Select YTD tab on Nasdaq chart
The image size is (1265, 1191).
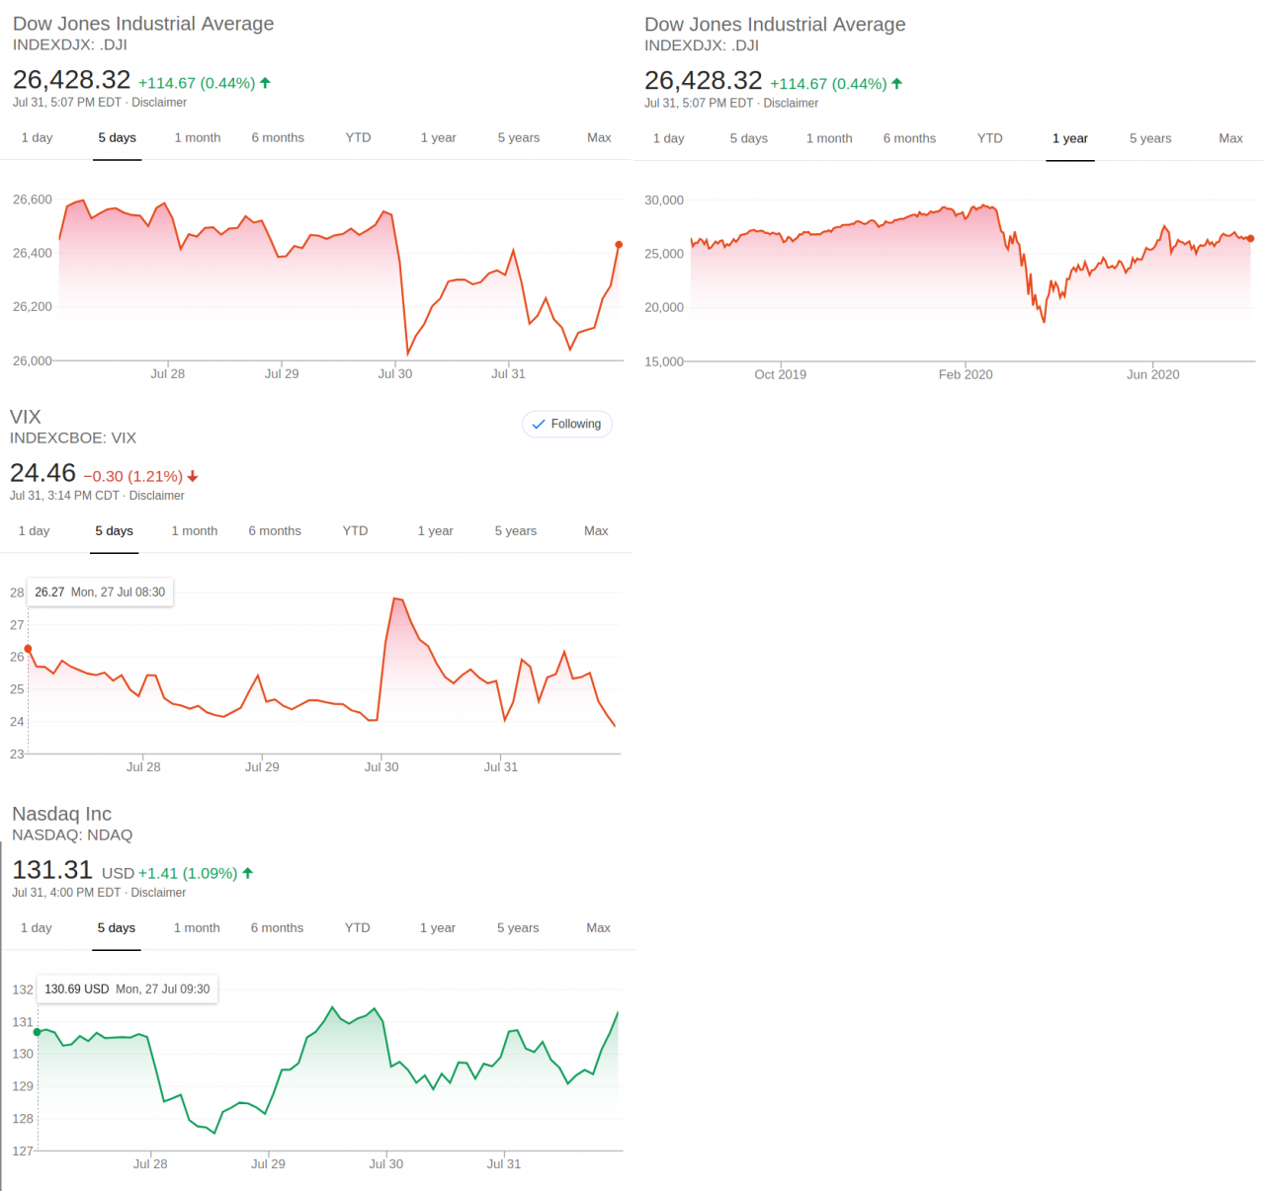pyautogui.click(x=358, y=928)
